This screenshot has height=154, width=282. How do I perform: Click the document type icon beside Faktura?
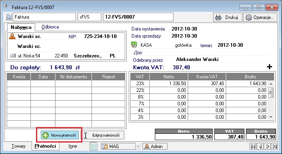point(9,17)
